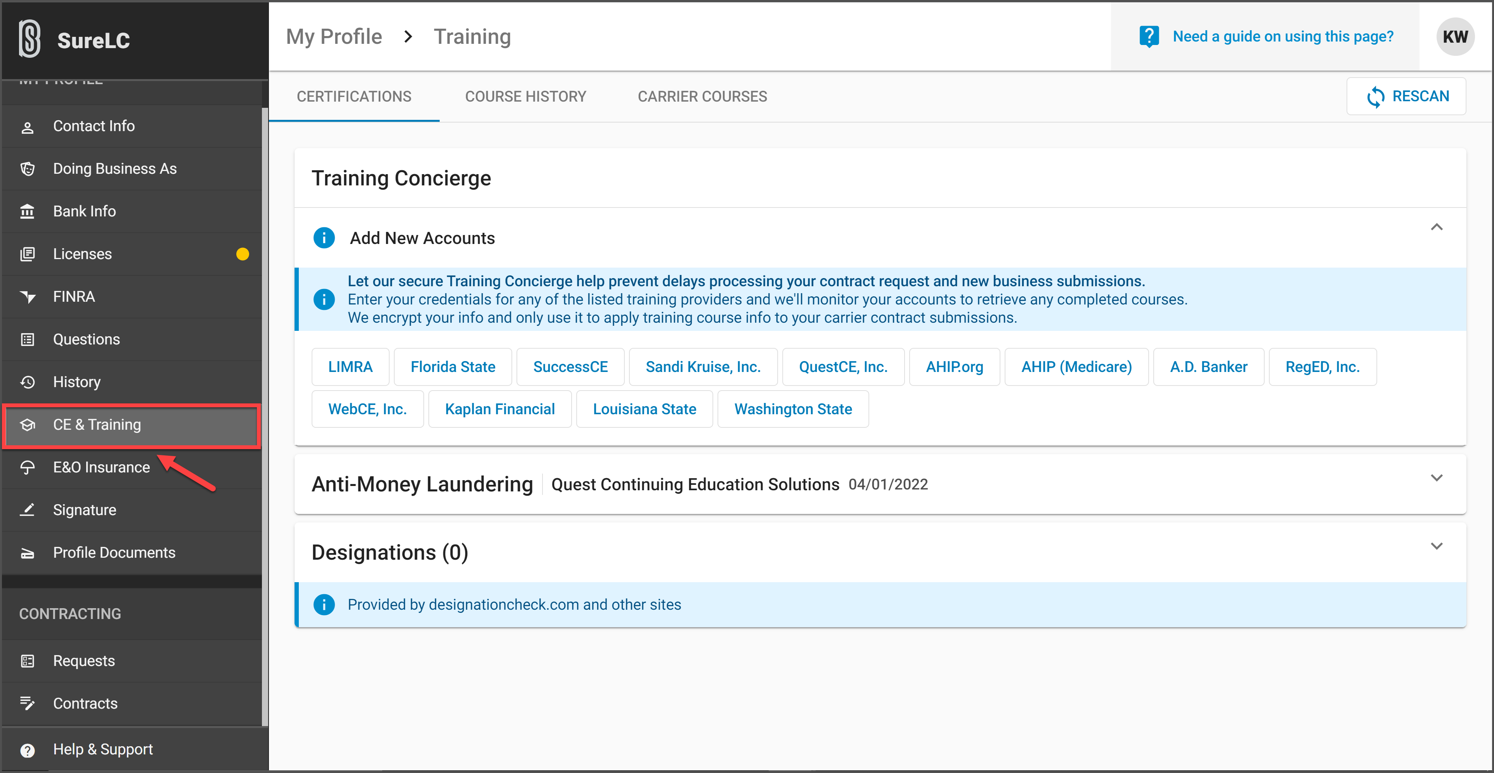The height and width of the screenshot is (773, 1494).
Task: Click the SureLC logo icon
Action: coord(29,39)
